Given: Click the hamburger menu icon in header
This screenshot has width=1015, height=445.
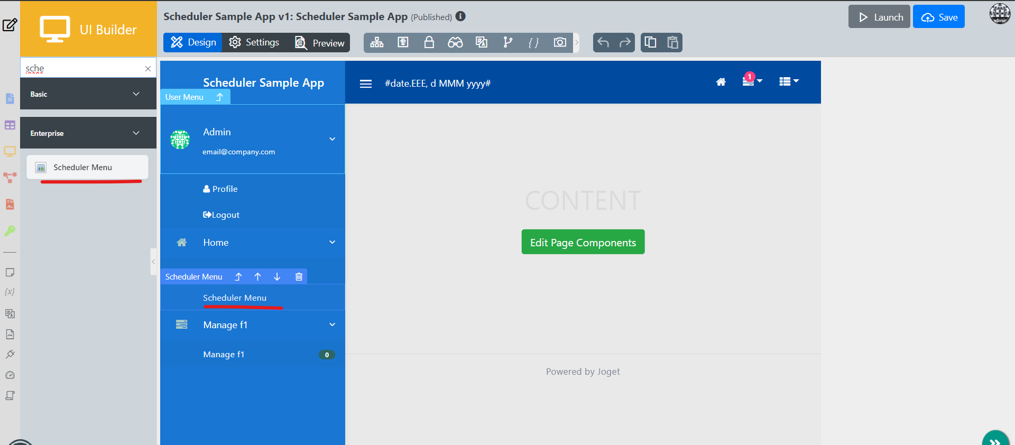Looking at the screenshot, I should (x=366, y=84).
